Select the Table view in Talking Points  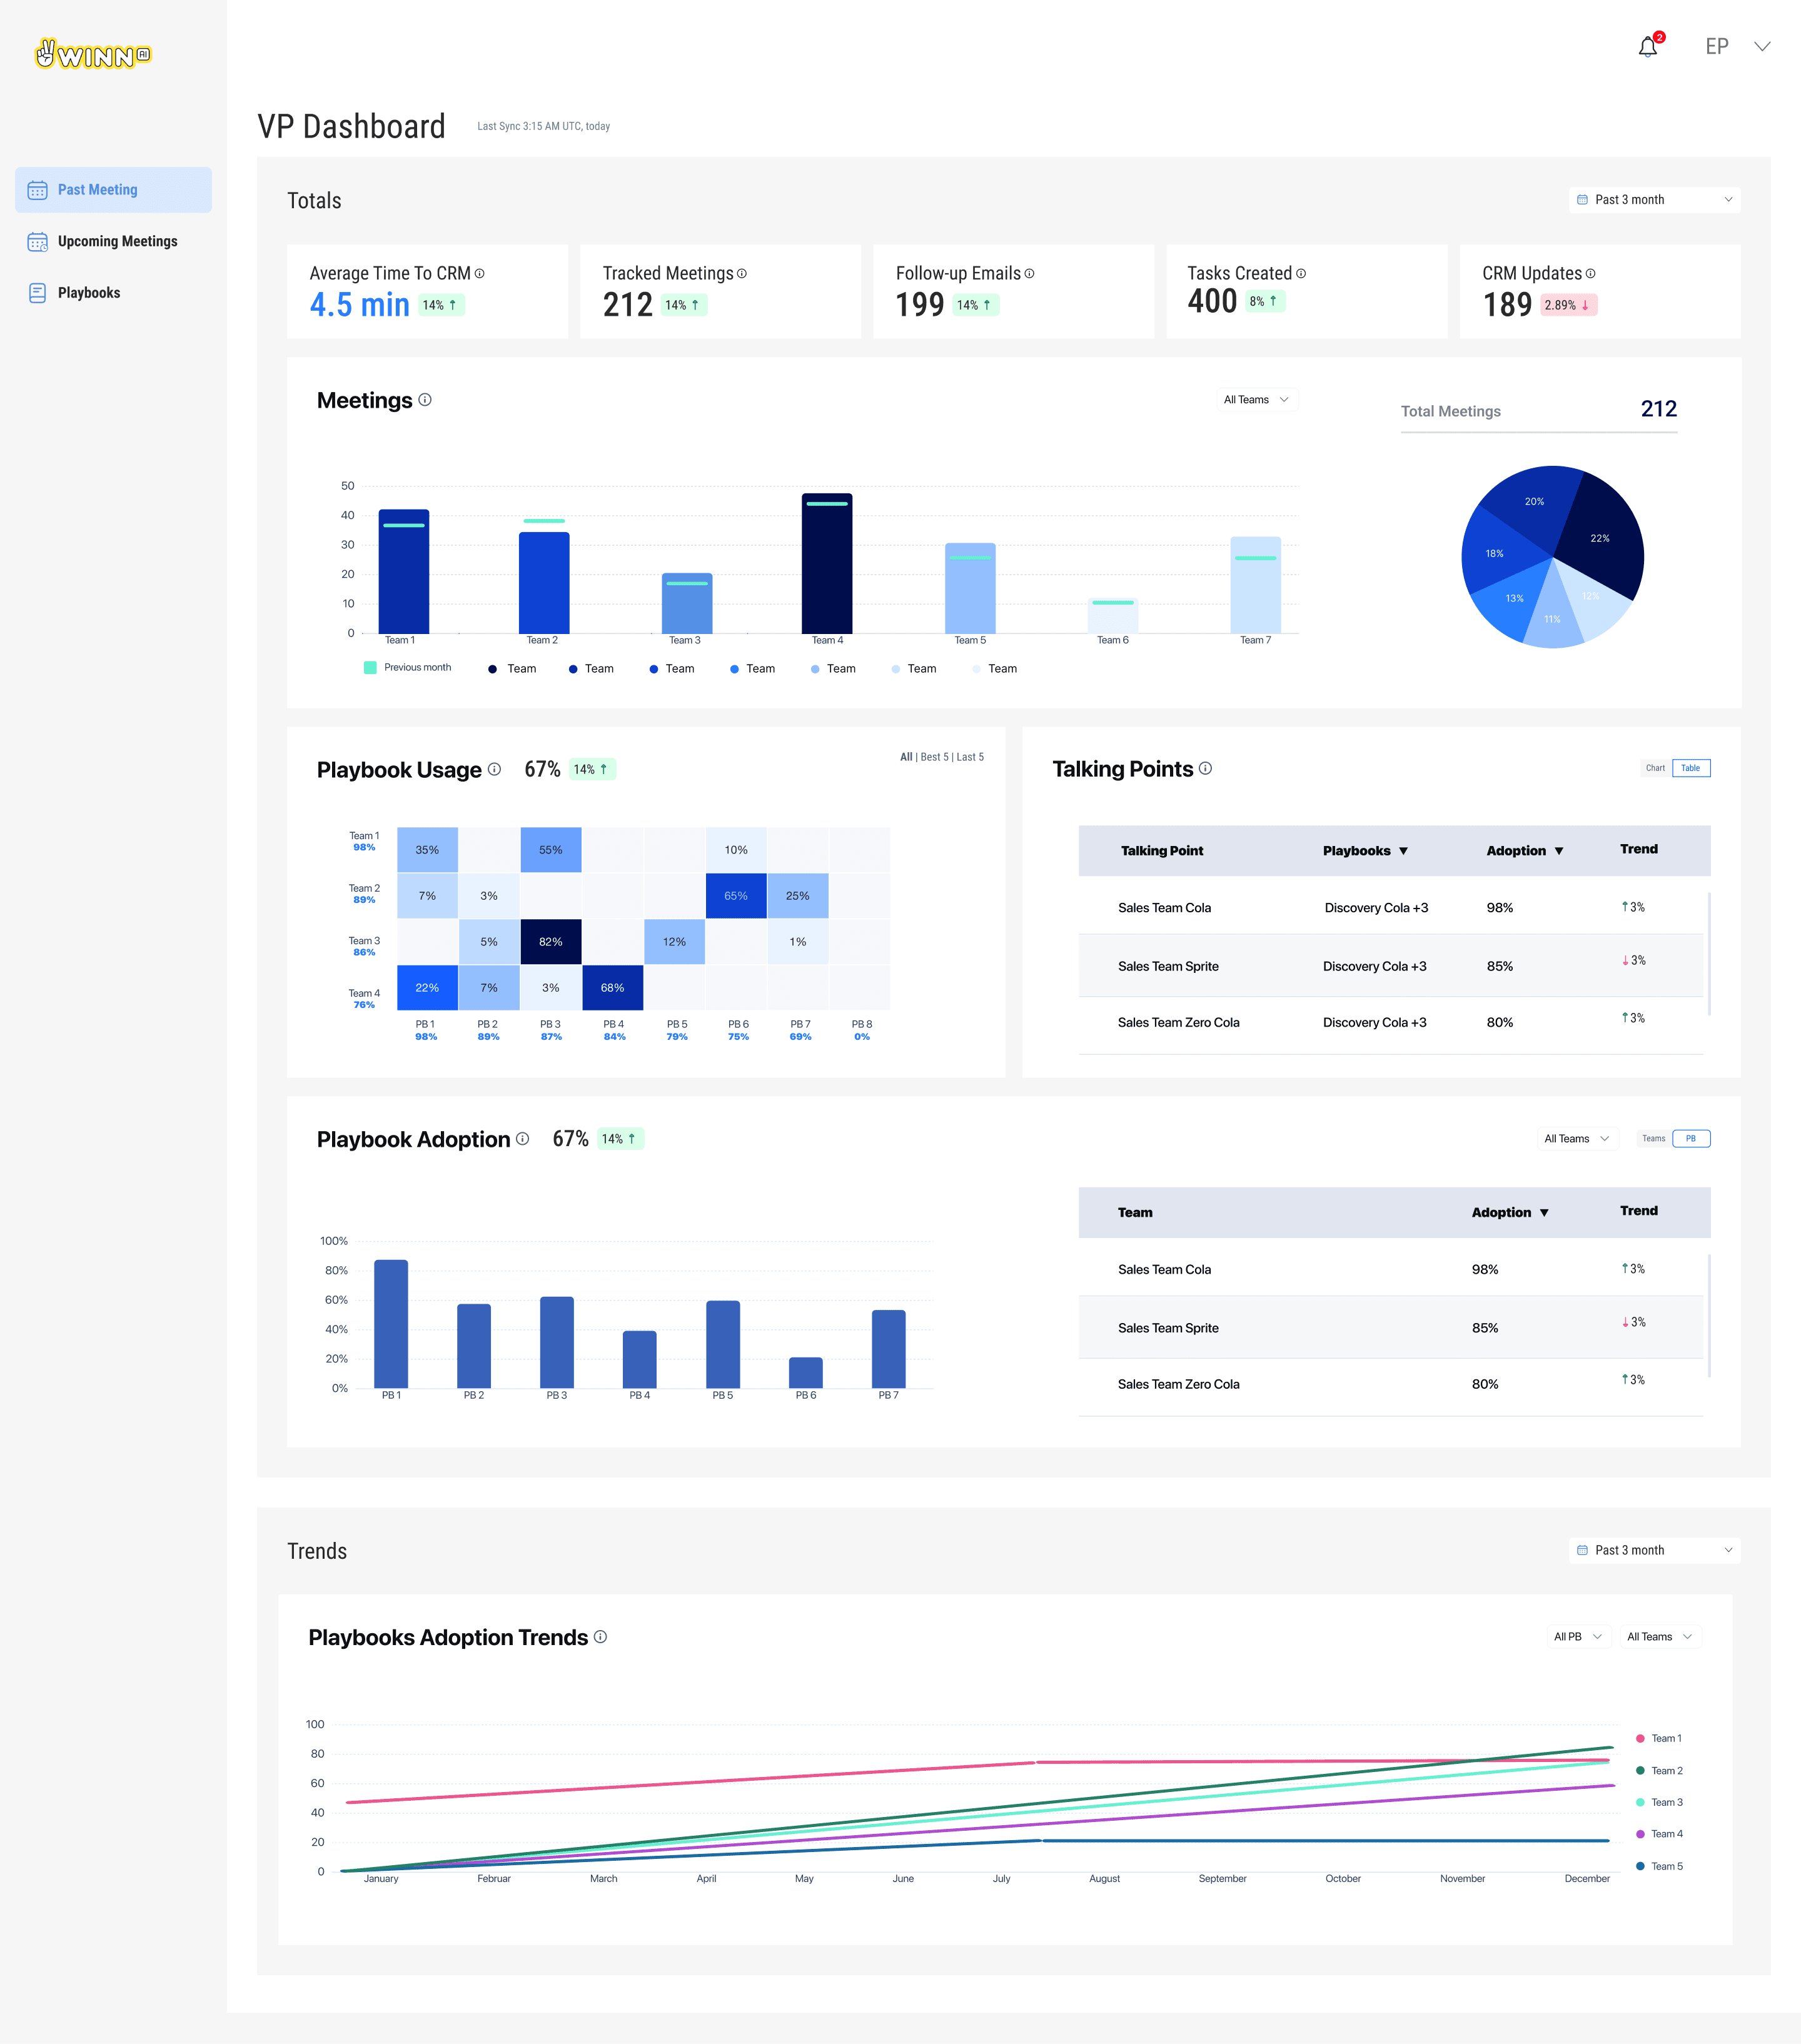[x=1690, y=768]
